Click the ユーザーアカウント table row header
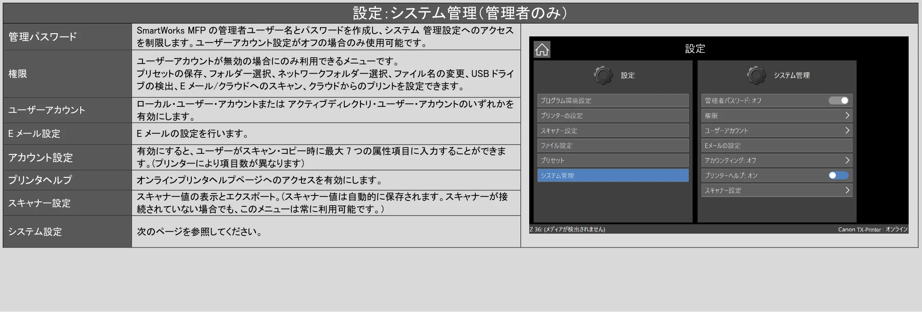Image resolution: width=922 pixels, height=312 pixels. pyautogui.click(x=67, y=110)
